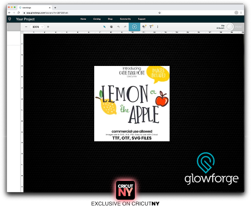The image size is (251, 208).
Task: Click the Your Project title
Action: [x=25, y=19]
